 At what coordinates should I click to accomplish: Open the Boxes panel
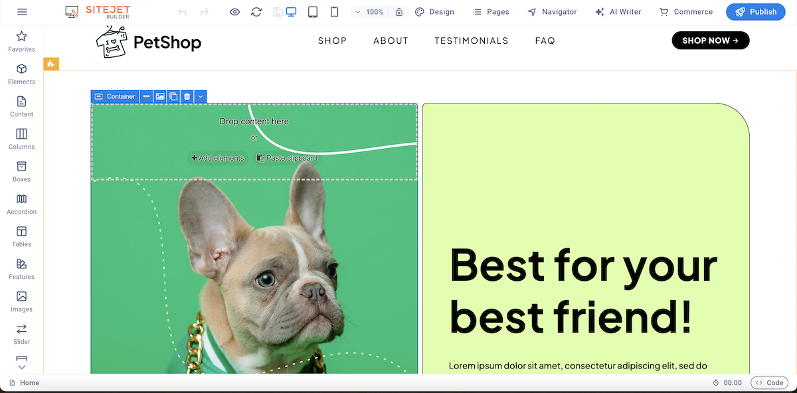(21, 171)
